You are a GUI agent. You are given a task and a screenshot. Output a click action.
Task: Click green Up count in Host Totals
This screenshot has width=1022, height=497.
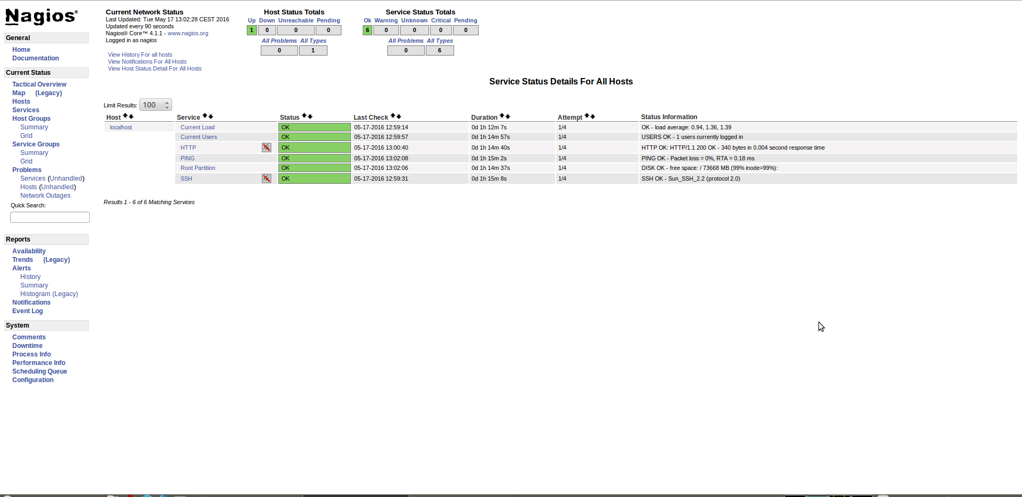252,30
